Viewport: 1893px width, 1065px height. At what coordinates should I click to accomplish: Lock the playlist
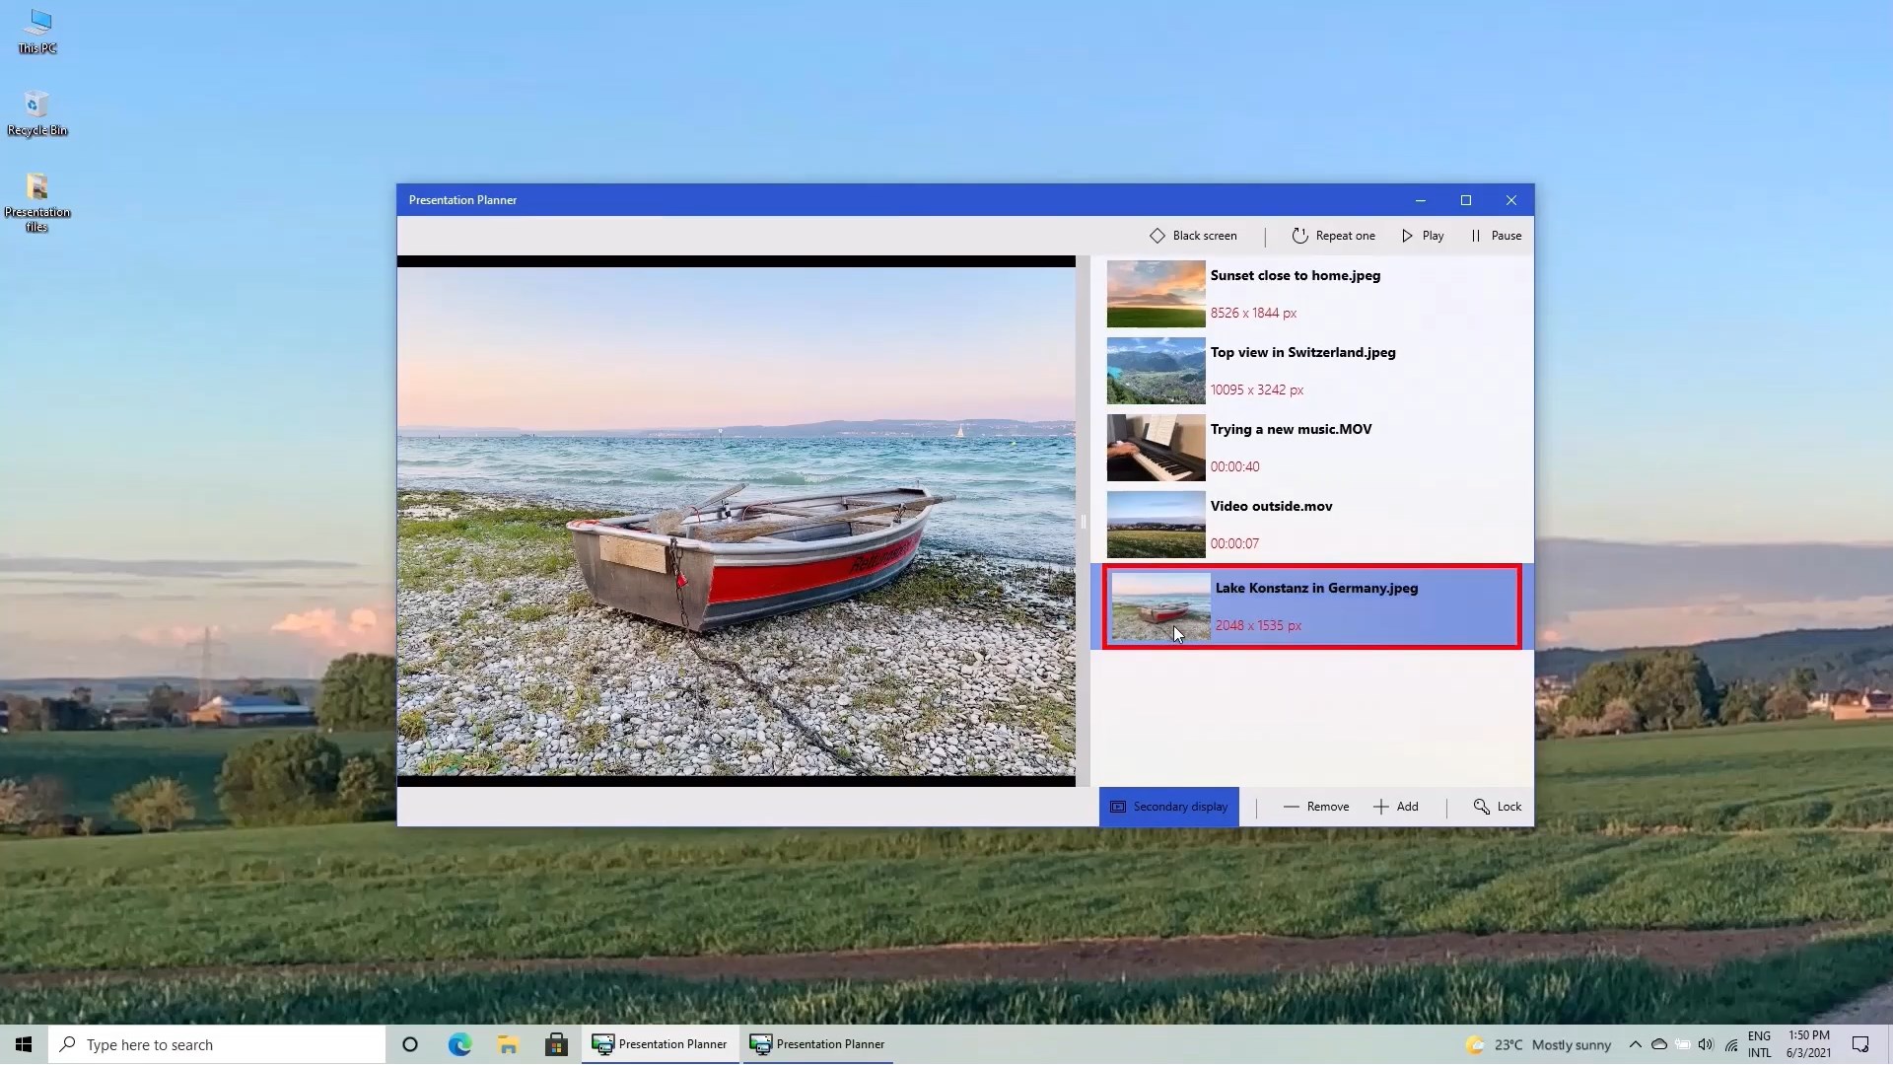pyautogui.click(x=1498, y=807)
